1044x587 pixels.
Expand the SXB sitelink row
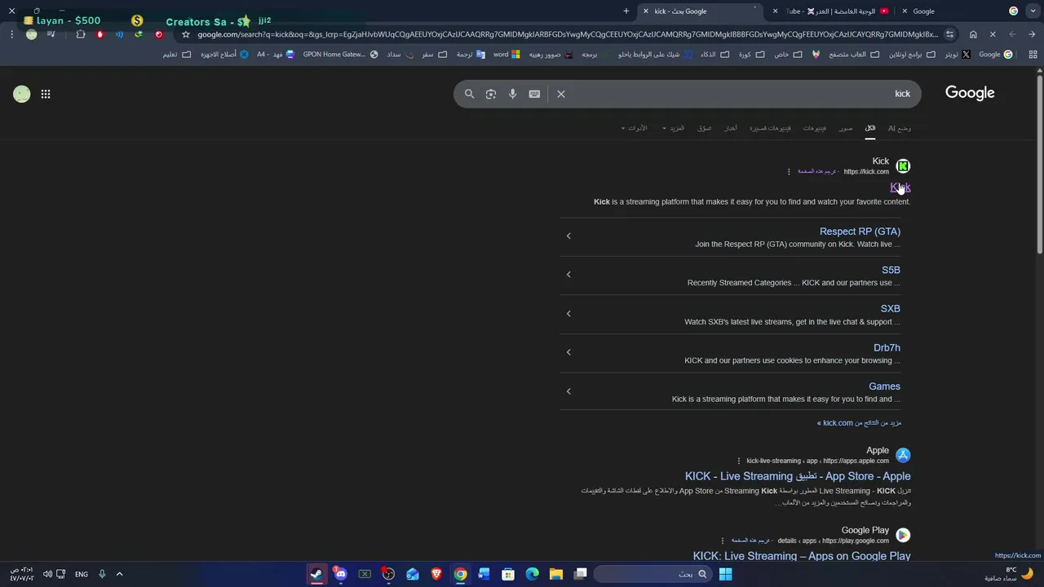[568, 314]
